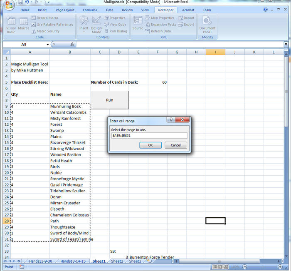This screenshot has width=291, height=271.
Task: Click the Office button
Action: point(9,5)
